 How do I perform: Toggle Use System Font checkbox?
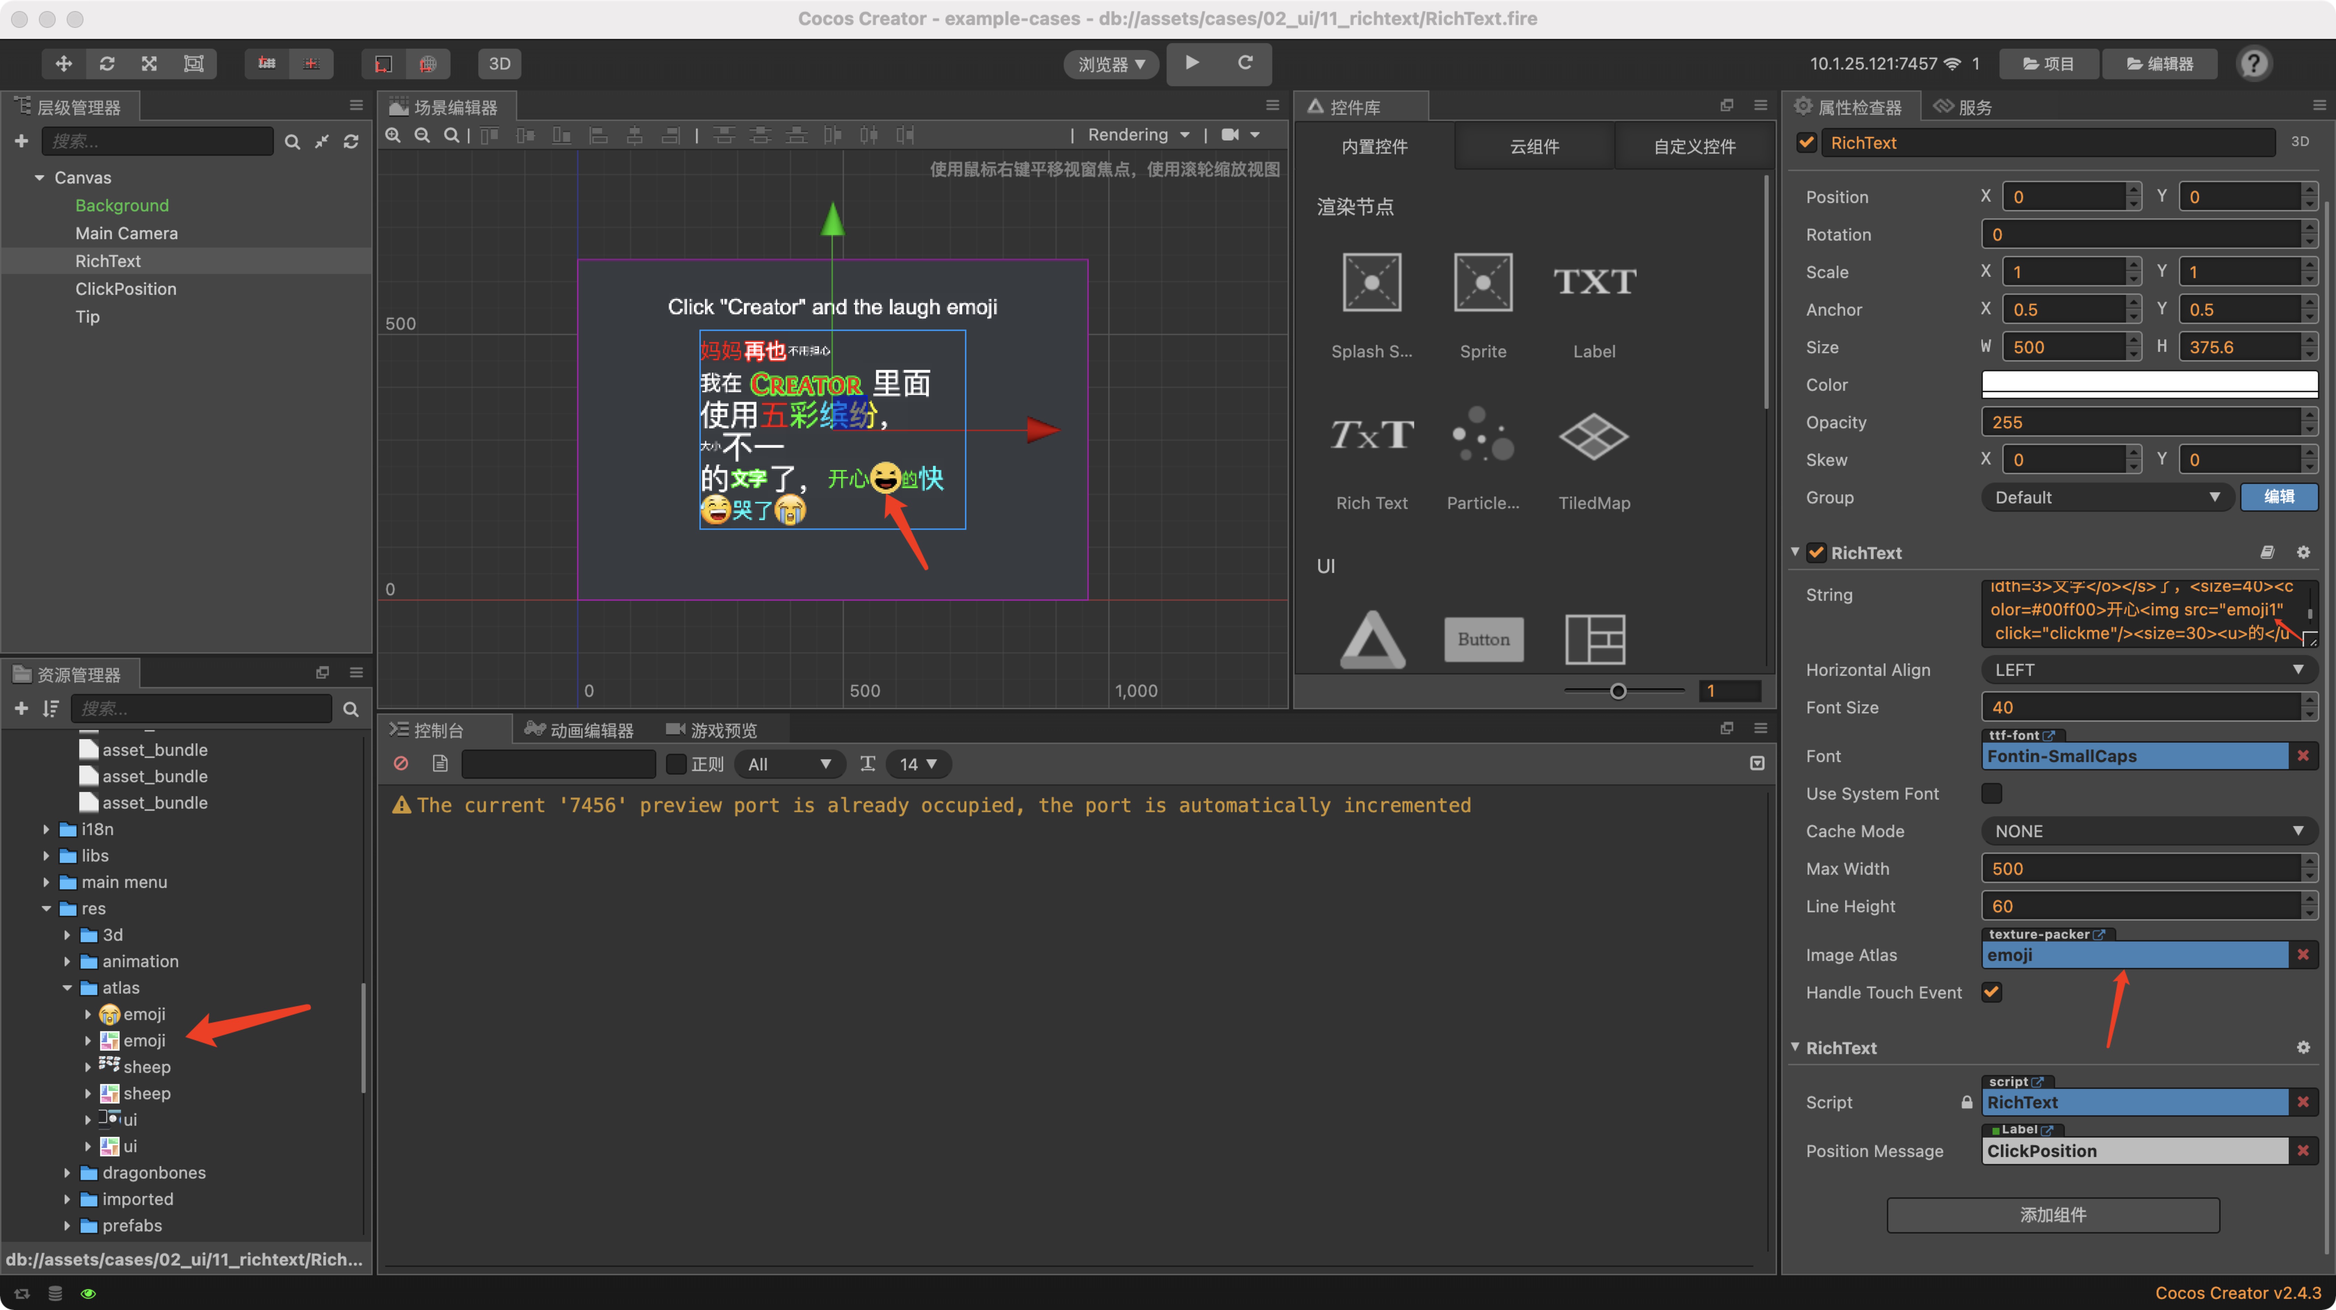coord(1992,794)
